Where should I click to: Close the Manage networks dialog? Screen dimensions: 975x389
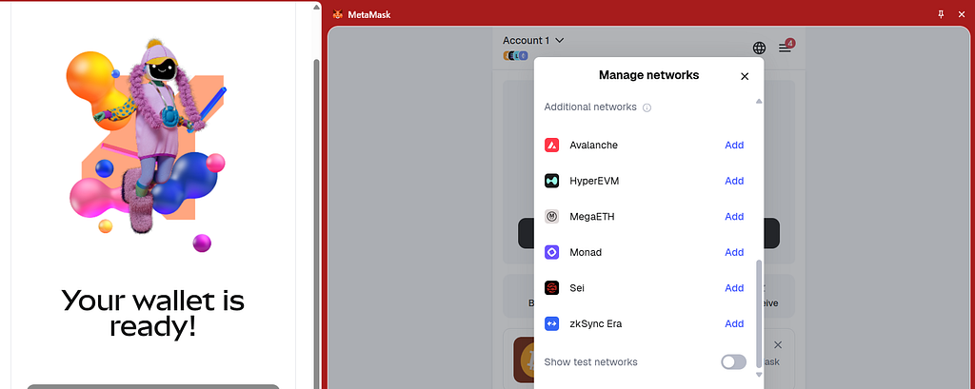(745, 76)
